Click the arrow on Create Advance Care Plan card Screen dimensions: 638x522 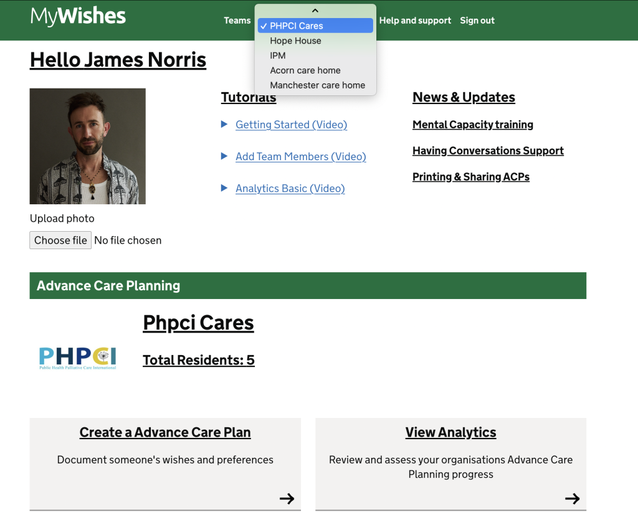[287, 498]
